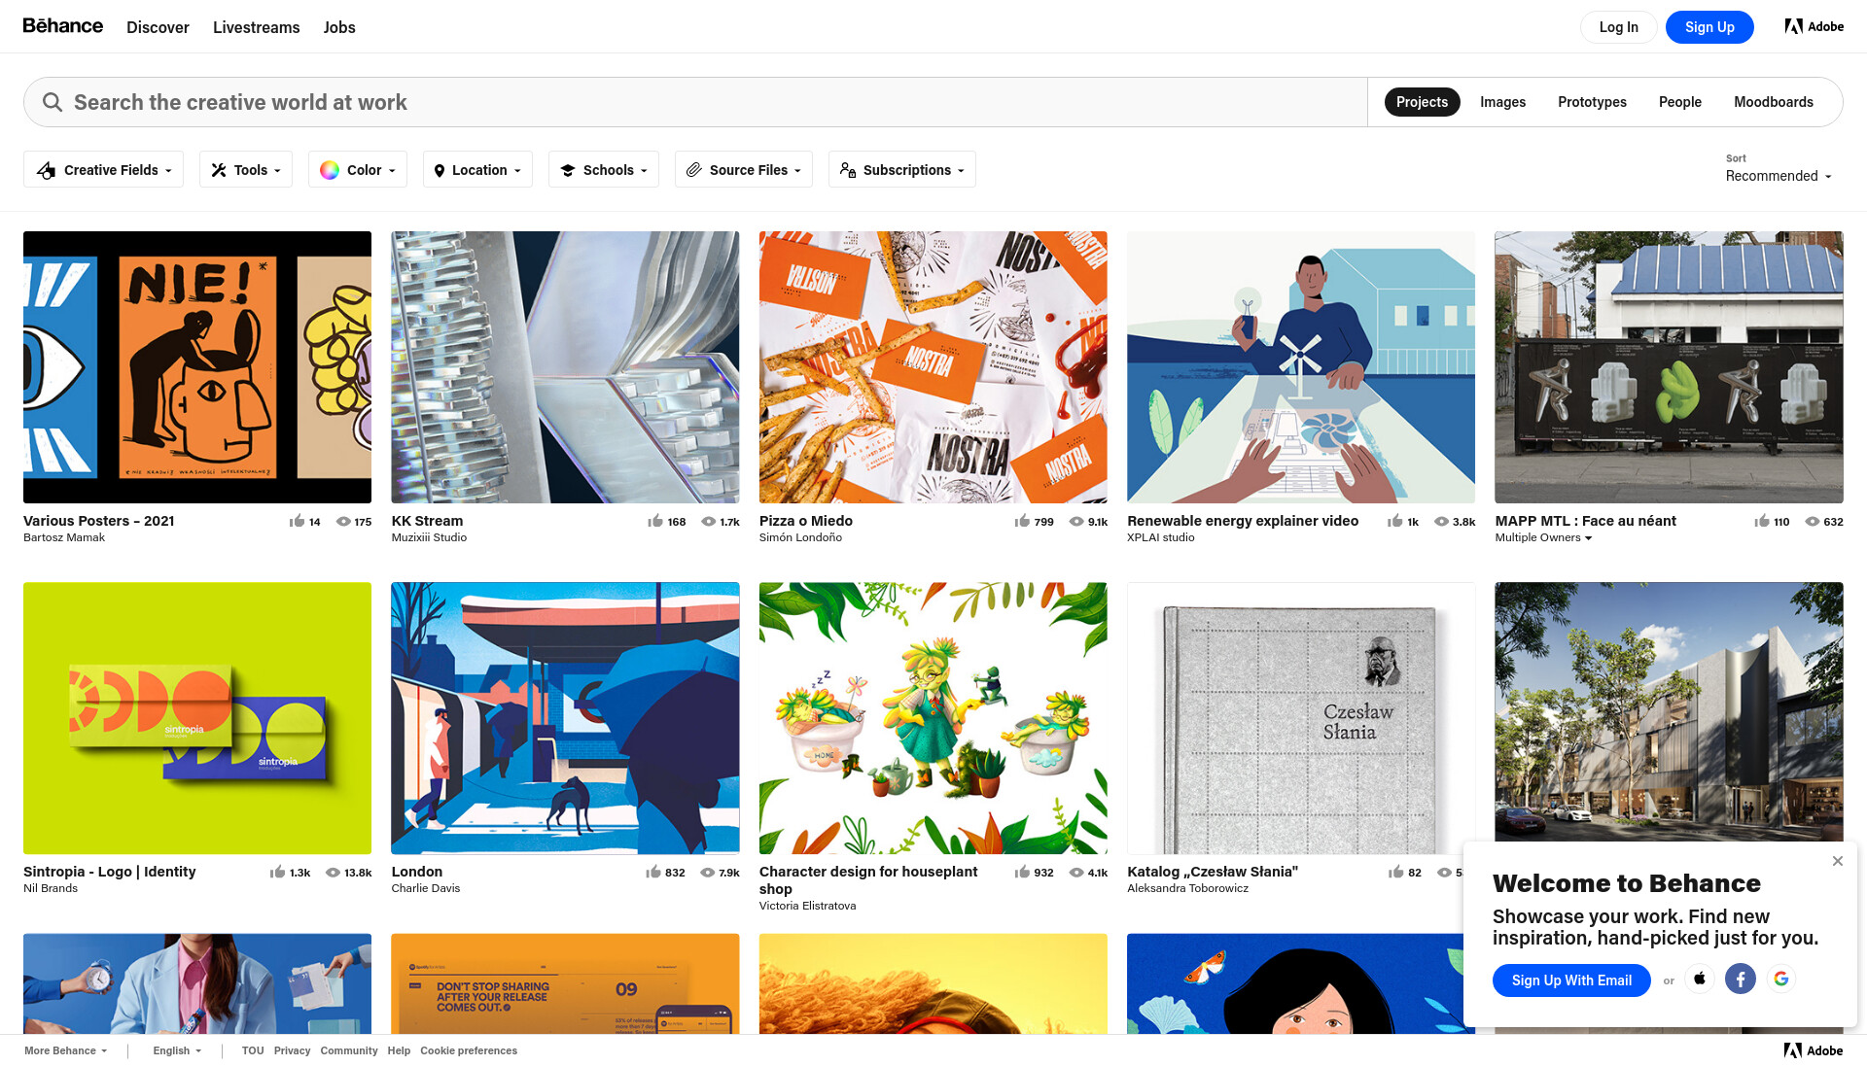Sign up with the Apple icon

click(x=1700, y=979)
